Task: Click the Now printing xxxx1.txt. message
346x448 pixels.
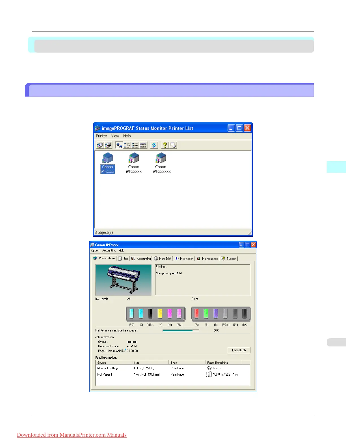Action: point(169,273)
